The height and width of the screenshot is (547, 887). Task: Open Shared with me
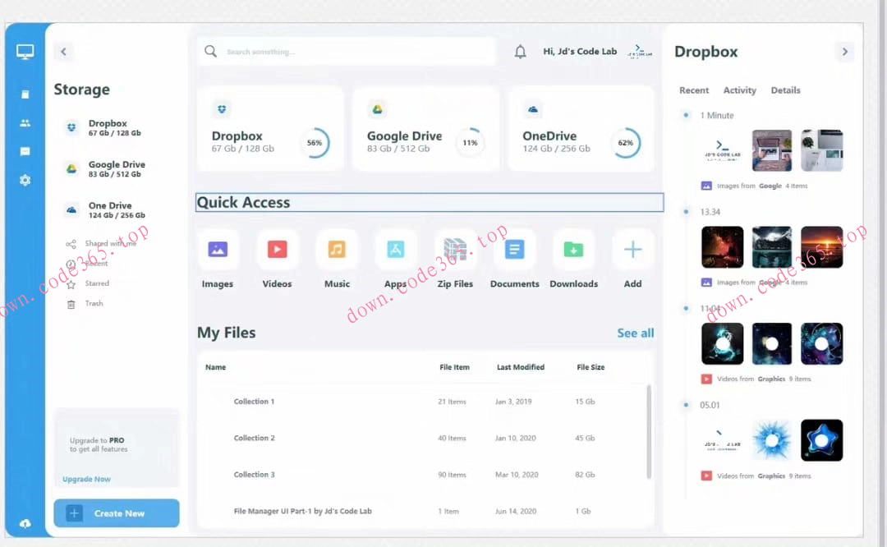coord(110,243)
